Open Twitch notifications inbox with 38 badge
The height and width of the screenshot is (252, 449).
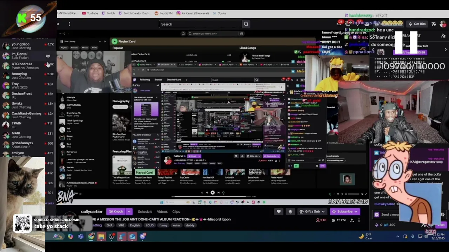pos(340,24)
